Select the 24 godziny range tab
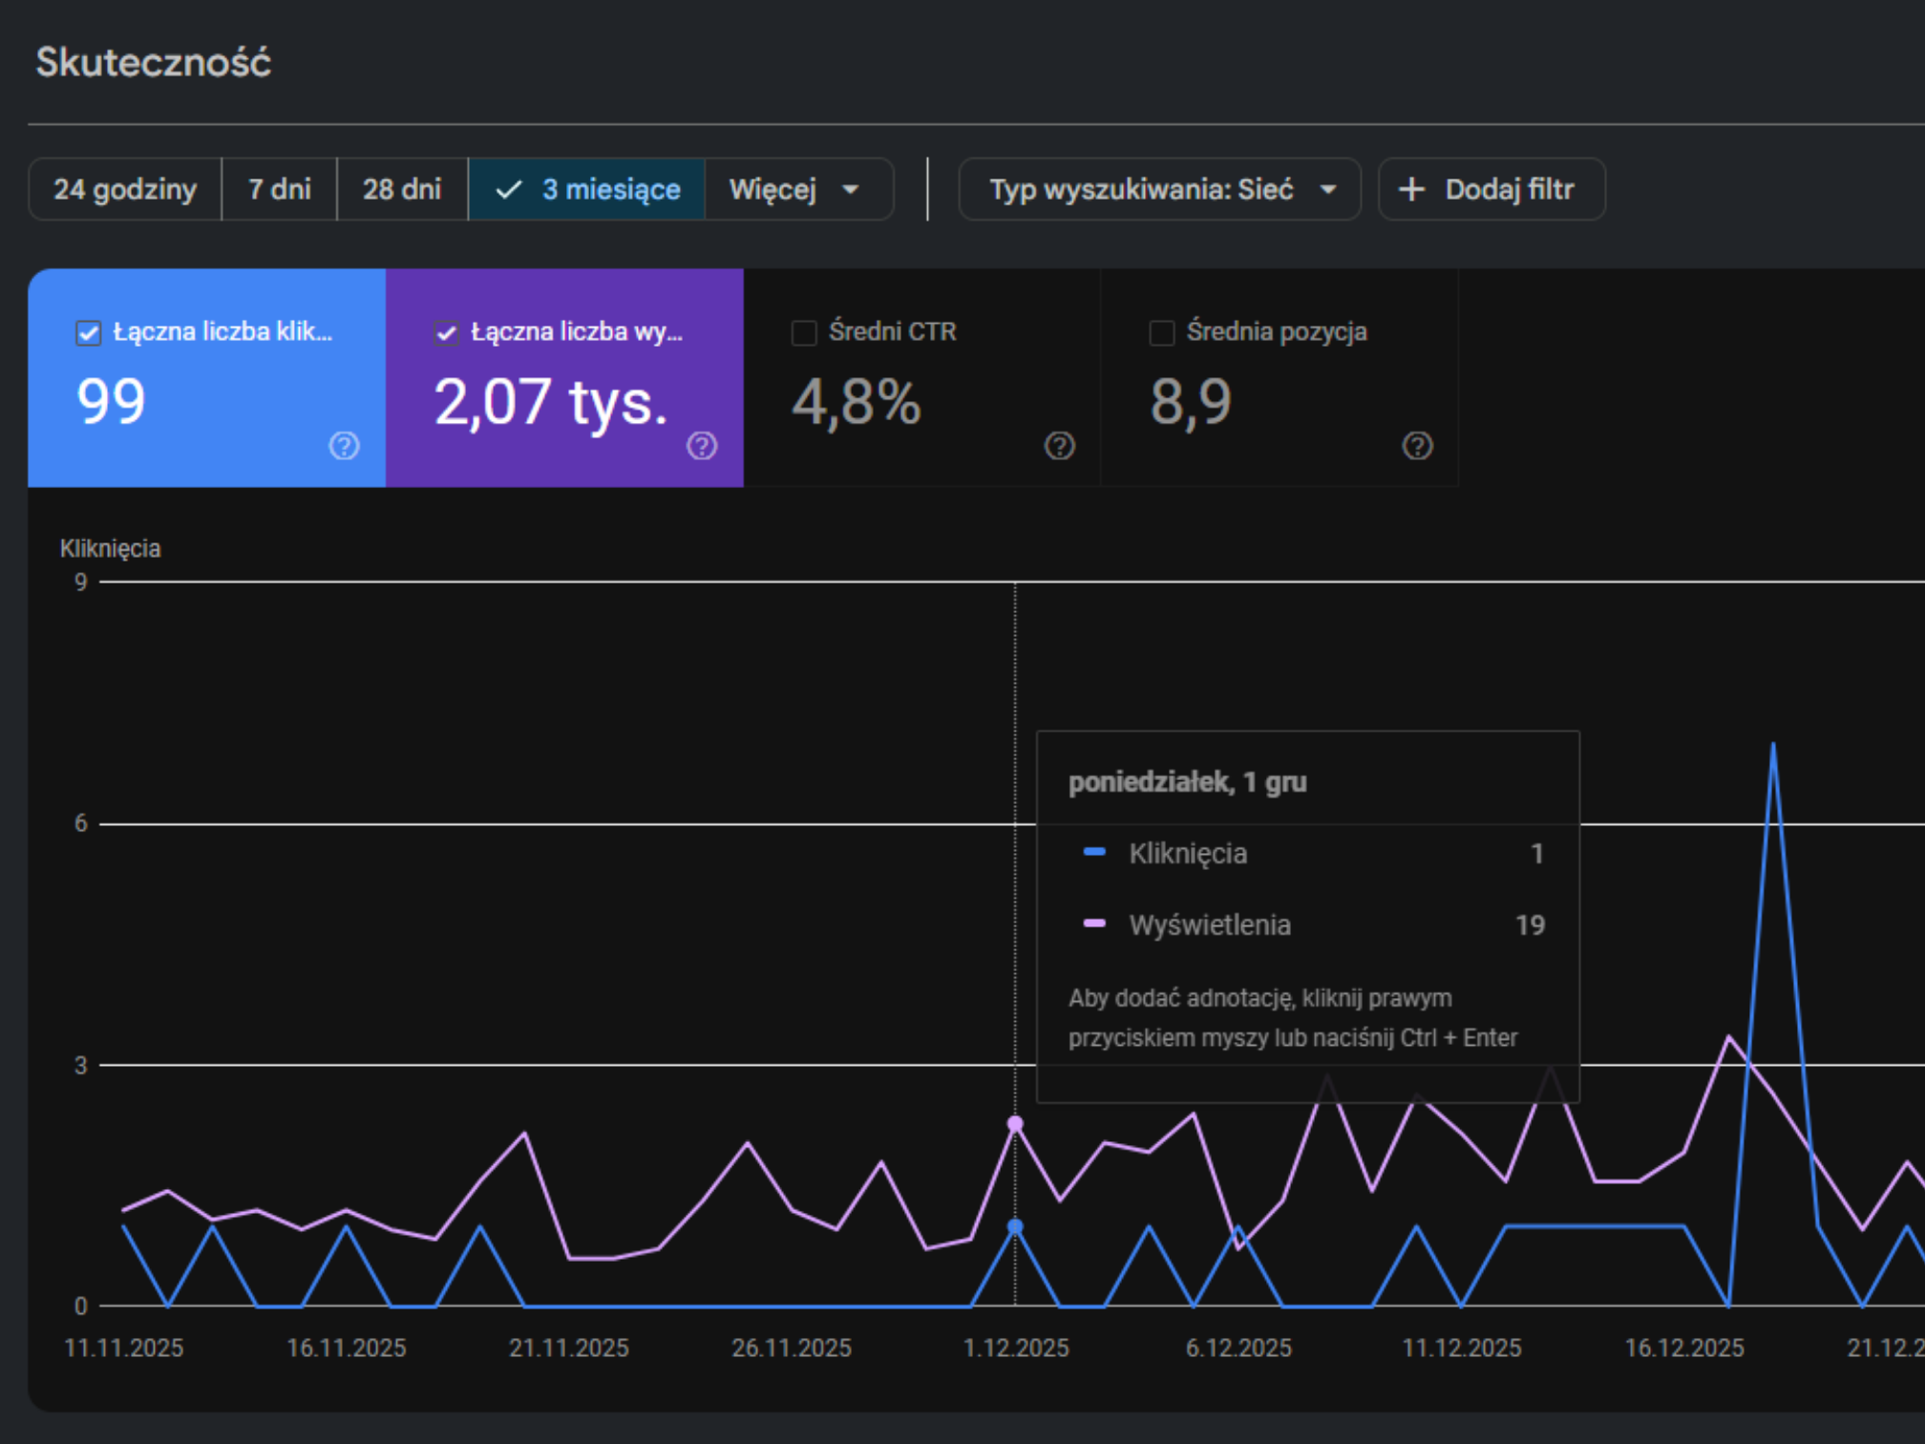The height and width of the screenshot is (1444, 1925). (x=125, y=189)
